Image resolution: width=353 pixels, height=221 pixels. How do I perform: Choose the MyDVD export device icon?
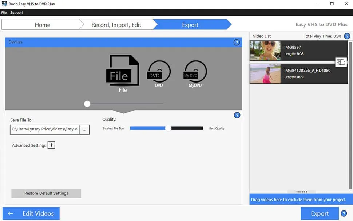coord(195,72)
